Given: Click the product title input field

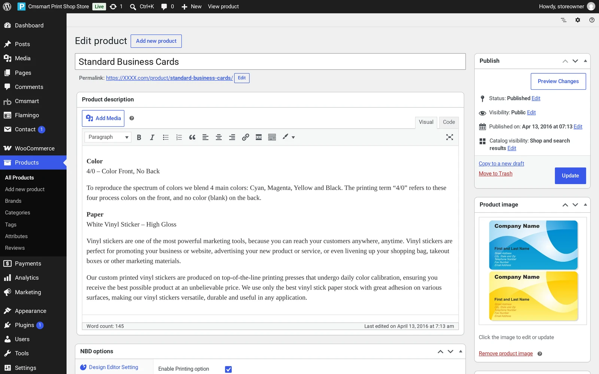Looking at the screenshot, I should (x=270, y=61).
